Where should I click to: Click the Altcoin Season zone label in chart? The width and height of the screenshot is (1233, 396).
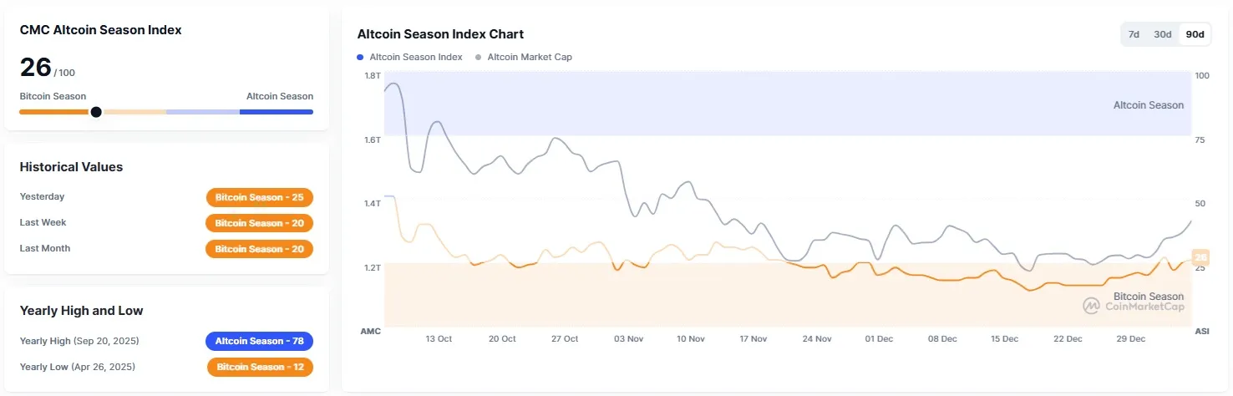pyautogui.click(x=1148, y=105)
